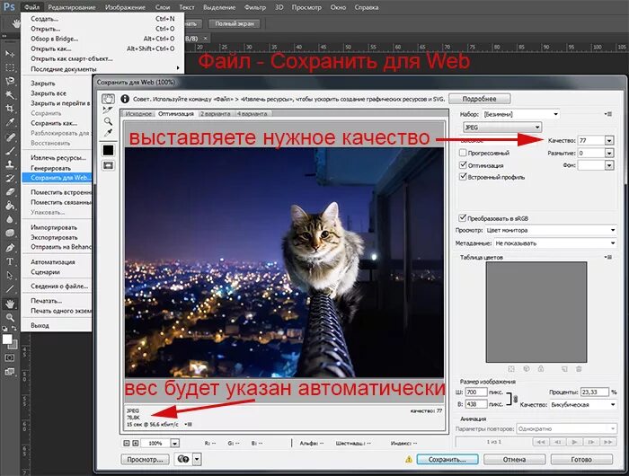
Task: Select the Move tool in toolbar
Action: [10, 54]
